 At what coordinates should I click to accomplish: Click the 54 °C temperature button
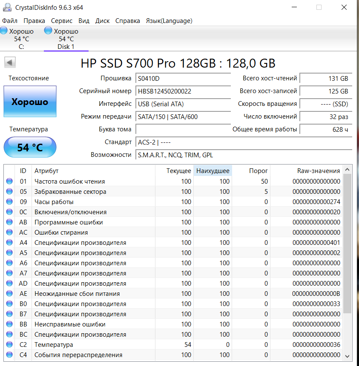tap(30, 147)
